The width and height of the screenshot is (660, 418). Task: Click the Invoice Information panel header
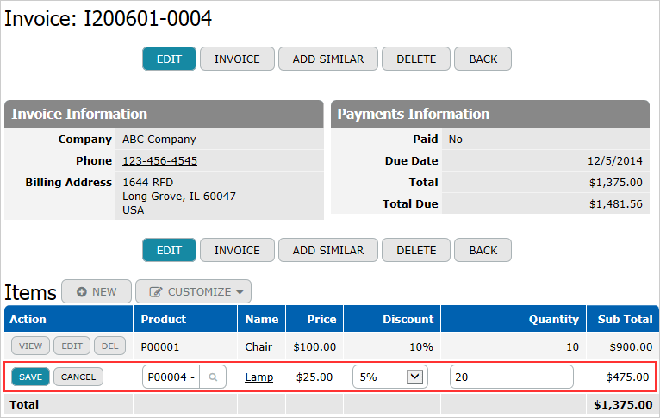pyautogui.click(x=164, y=114)
